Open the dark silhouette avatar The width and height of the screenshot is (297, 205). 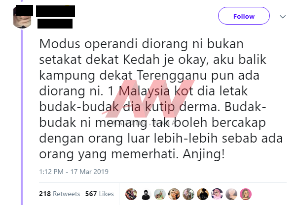click(x=203, y=194)
